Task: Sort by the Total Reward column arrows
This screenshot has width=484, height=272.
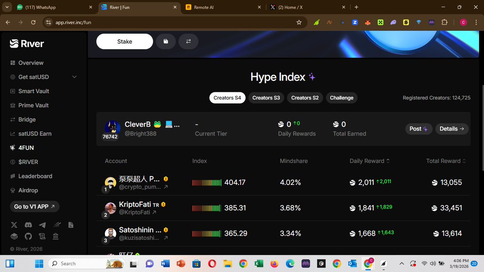Action: (464, 161)
